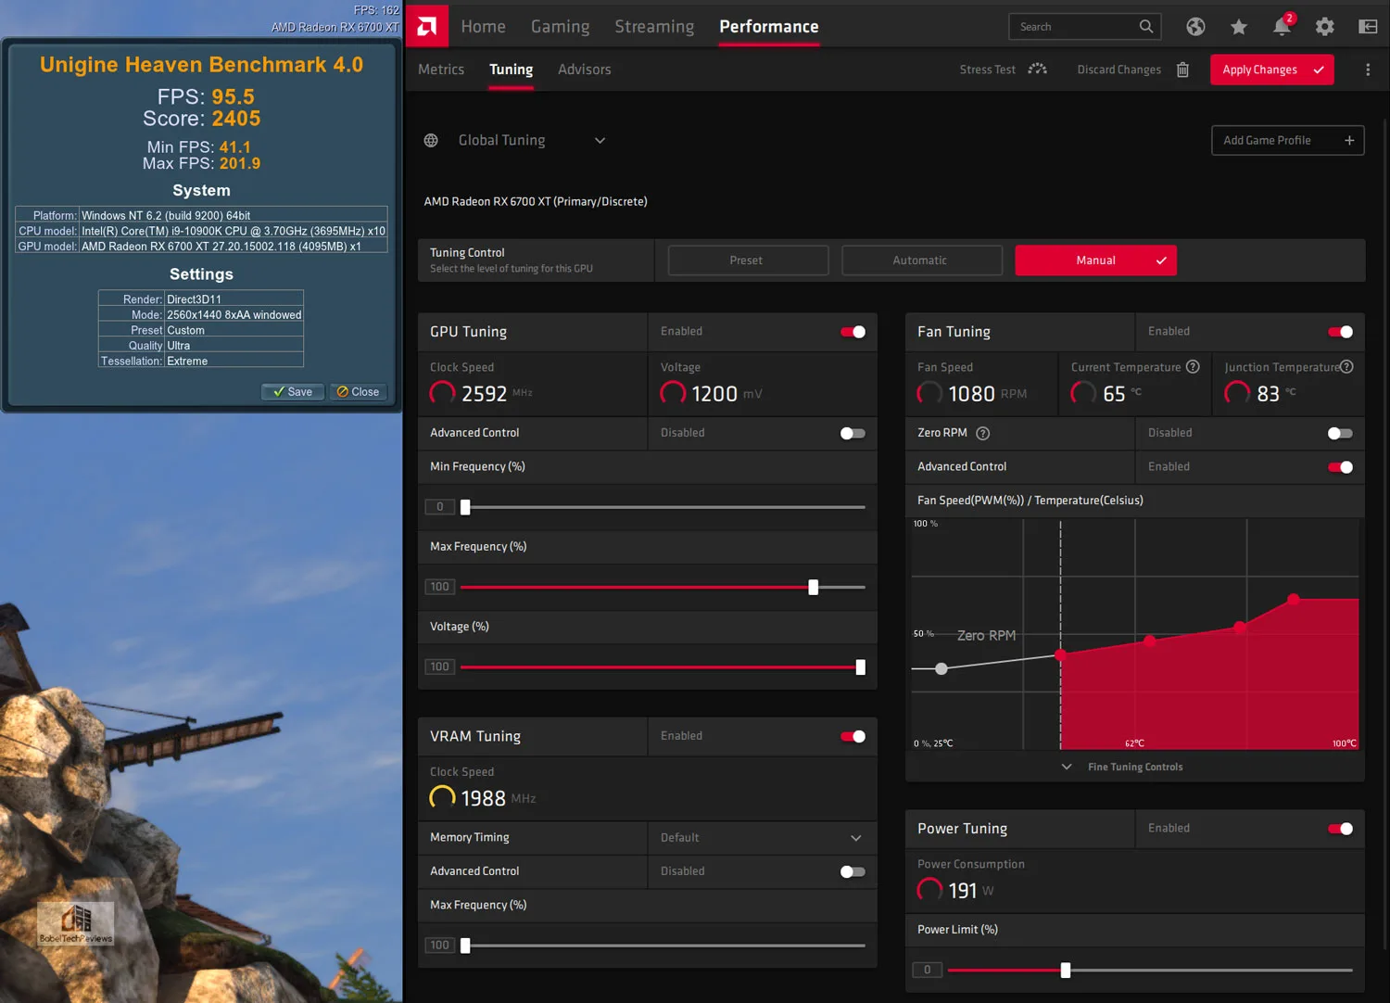Click Junction Temperature help icon
1390x1003 pixels.
1346,367
